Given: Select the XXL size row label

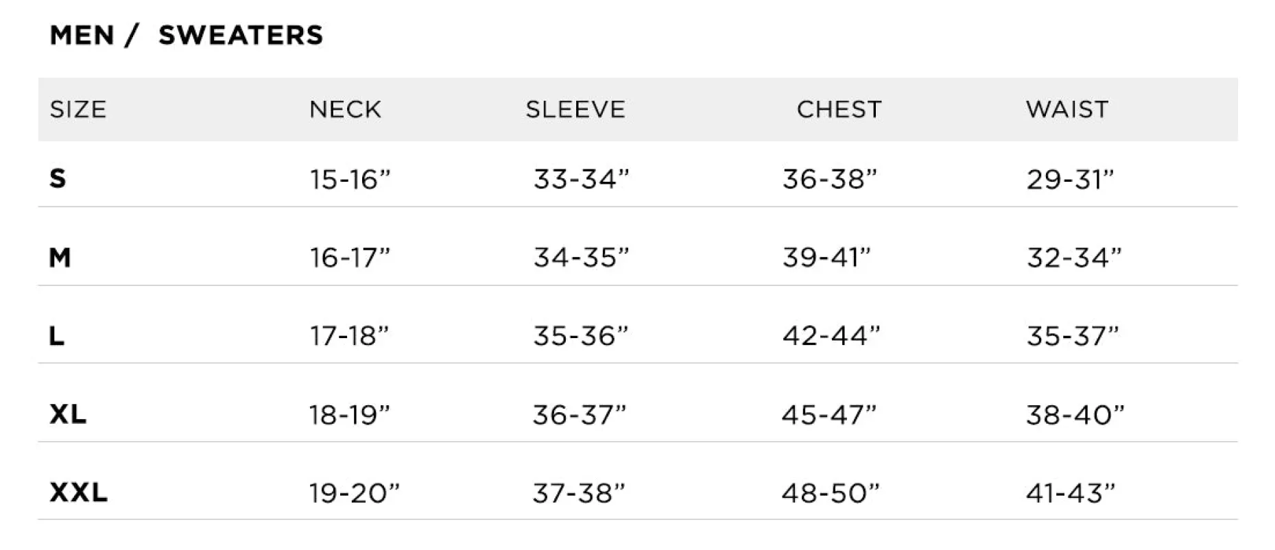Looking at the screenshot, I should point(79,492).
